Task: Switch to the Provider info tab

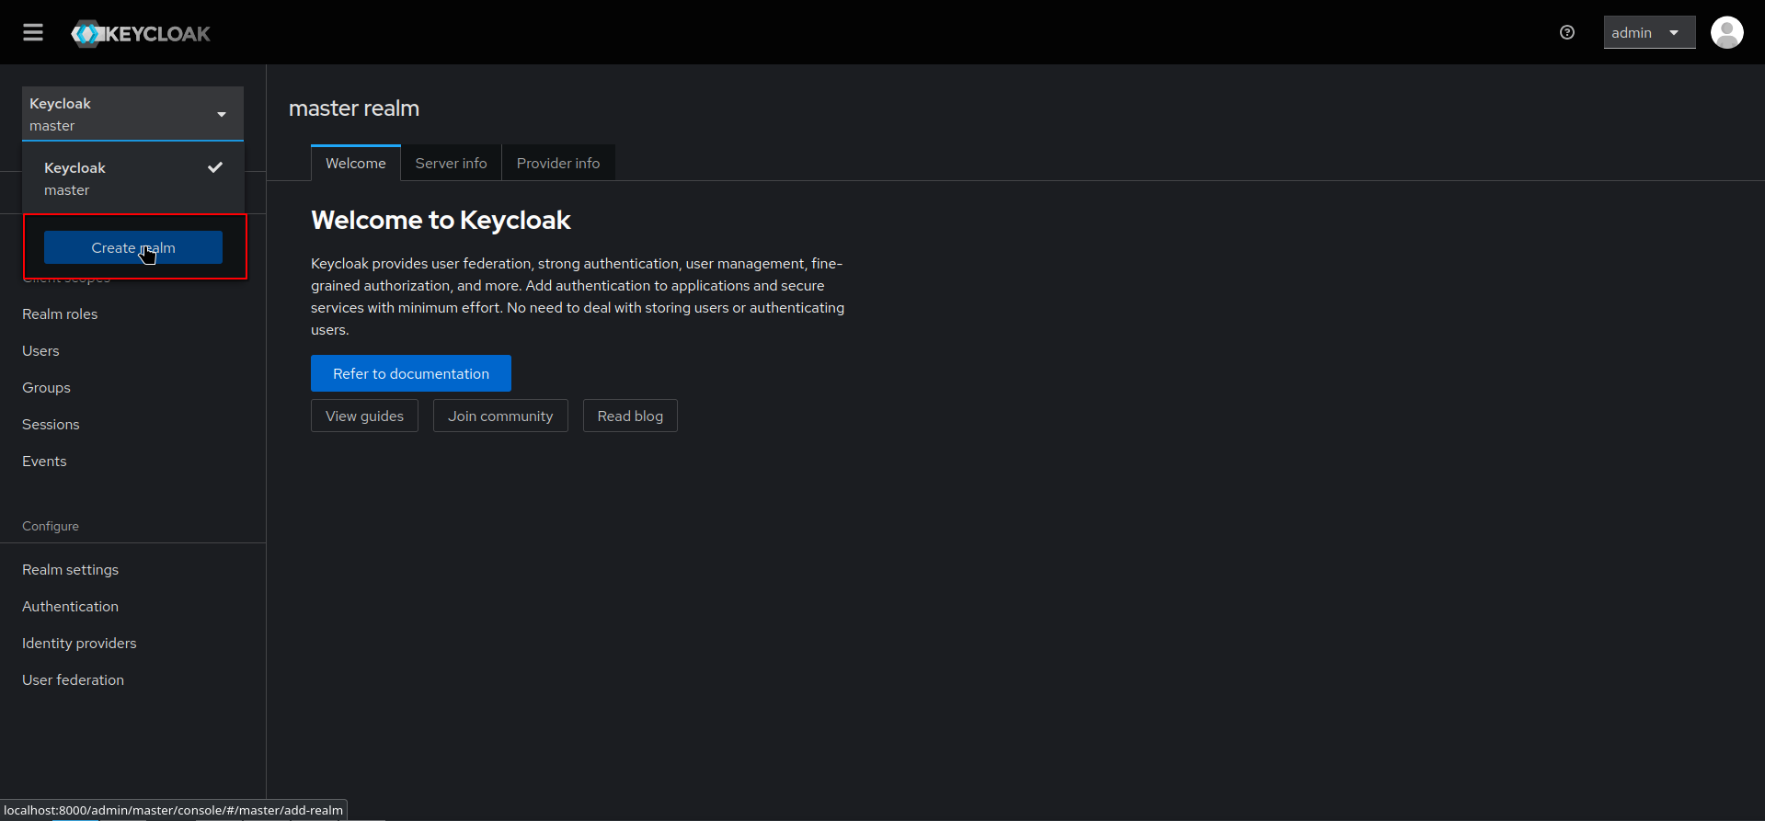Action: (558, 163)
